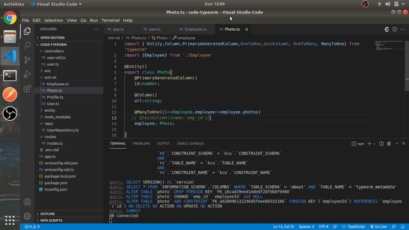The height and width of the screenshot is (230, 409).
Task: Click the notifications bell in status bar
Action: pos(403,227)
